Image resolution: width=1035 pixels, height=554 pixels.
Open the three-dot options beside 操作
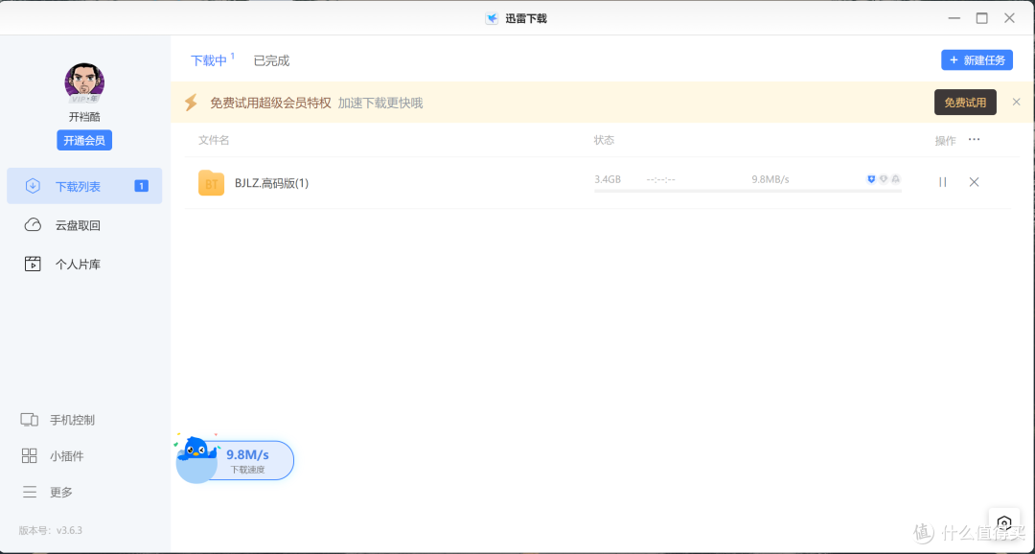point(975,139)
